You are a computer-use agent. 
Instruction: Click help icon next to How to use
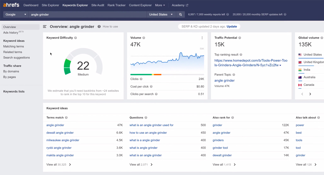coord(99,26)
